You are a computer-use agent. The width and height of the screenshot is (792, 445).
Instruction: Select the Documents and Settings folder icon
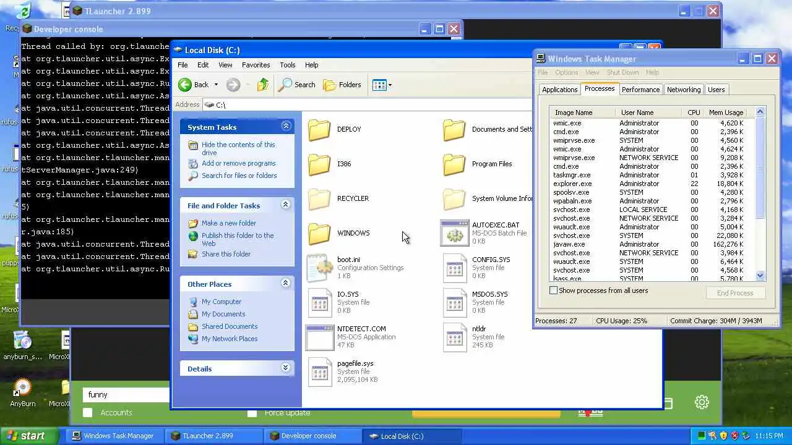click(454, 129)
